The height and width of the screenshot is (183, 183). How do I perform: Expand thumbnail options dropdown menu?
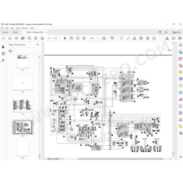click(11, 51)
